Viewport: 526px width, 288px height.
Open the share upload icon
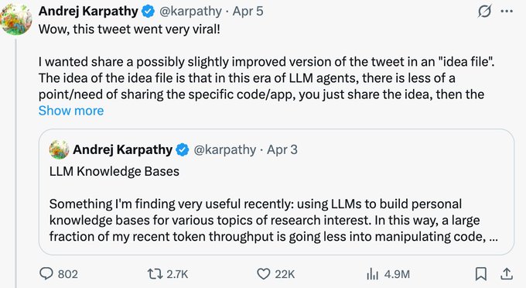(507, 274)
